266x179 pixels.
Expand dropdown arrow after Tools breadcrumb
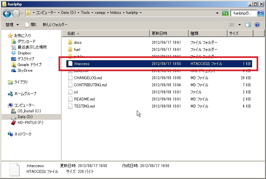(92, 13)
